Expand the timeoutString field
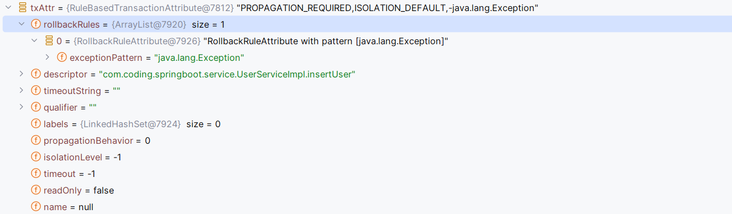This screenshot has height=214, width=732. pyautogui.click(x=22, y=91)
